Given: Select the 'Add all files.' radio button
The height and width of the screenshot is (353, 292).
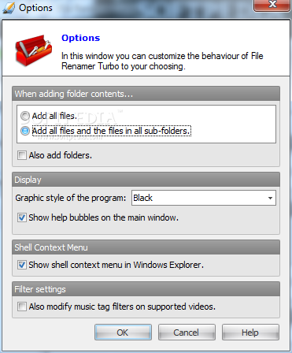Looking at the screenshot, I should click(x=25, y=116).
